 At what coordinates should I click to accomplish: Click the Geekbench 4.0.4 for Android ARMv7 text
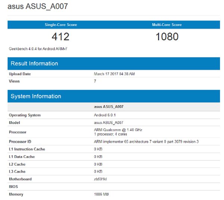[x=38, y=49]
